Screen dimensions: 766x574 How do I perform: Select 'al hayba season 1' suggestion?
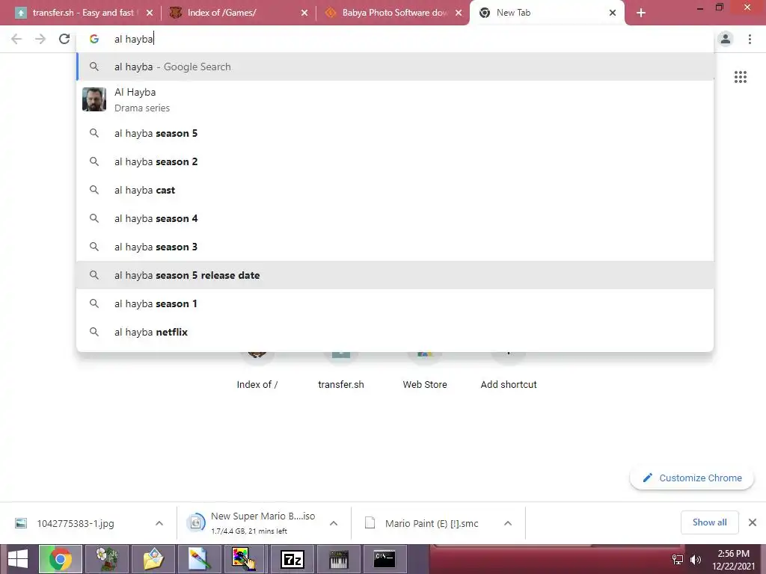pos(395,303)
